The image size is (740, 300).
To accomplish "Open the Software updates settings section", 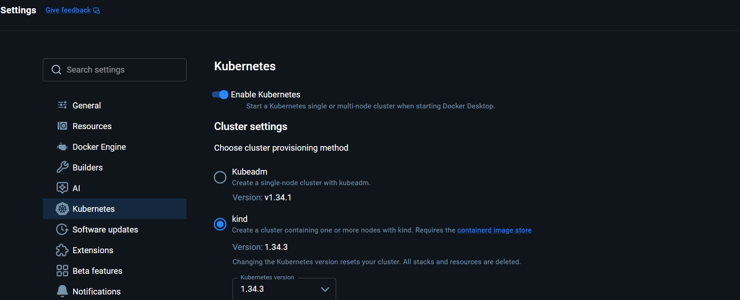I will [x=105, y=229].
